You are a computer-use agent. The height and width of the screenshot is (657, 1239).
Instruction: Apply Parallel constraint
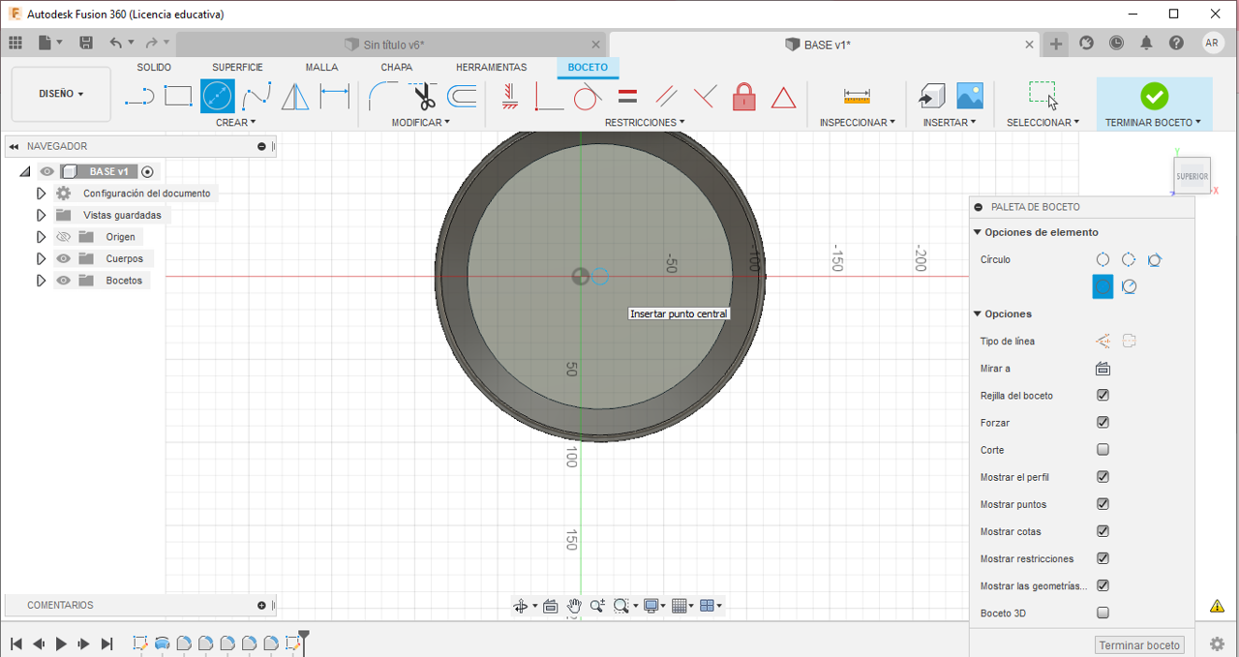tap(666, 96)
